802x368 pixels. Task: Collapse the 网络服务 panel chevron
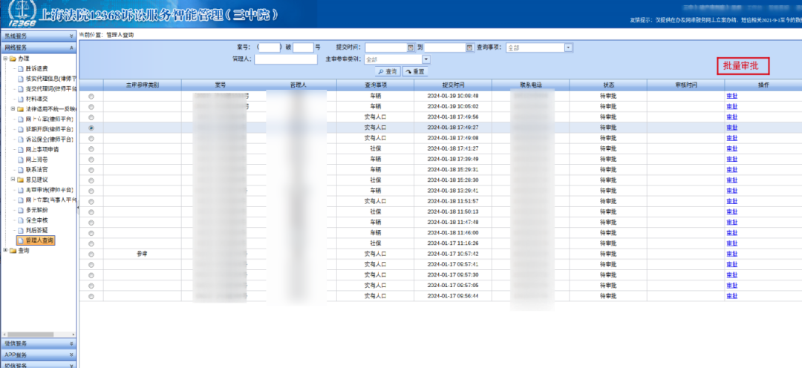(71, 47)
